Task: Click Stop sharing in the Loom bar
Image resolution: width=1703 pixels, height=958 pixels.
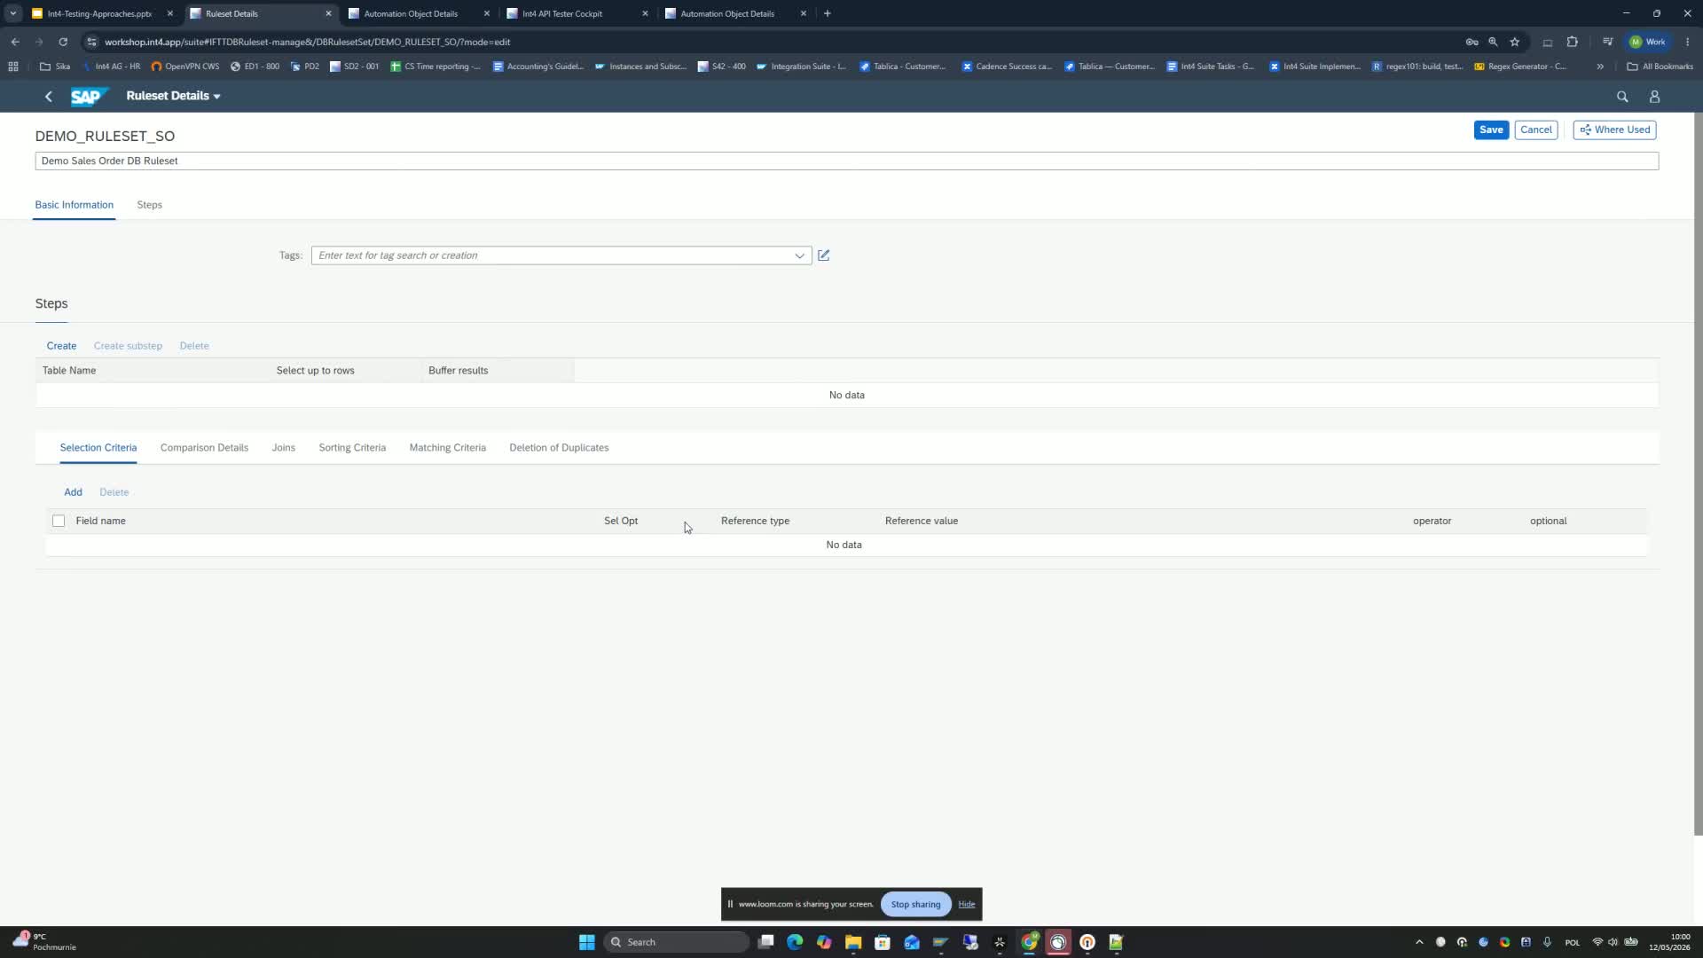Action: click(915, 905)
